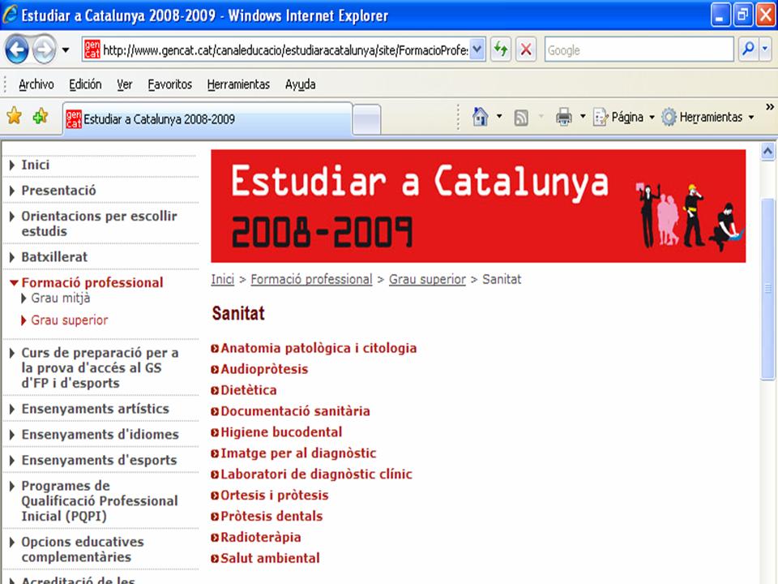The image size is (778, 584).
Task: Open Imatge per al diagnòstic link
Action: click(298, 453)
